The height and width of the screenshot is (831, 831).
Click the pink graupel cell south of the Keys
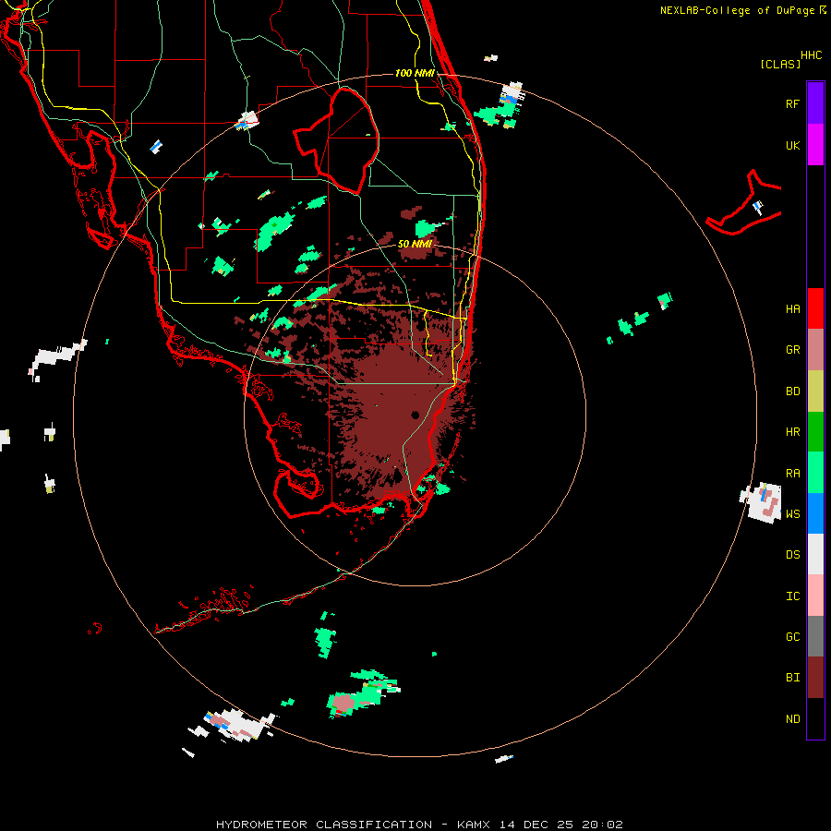coord(343,703)
